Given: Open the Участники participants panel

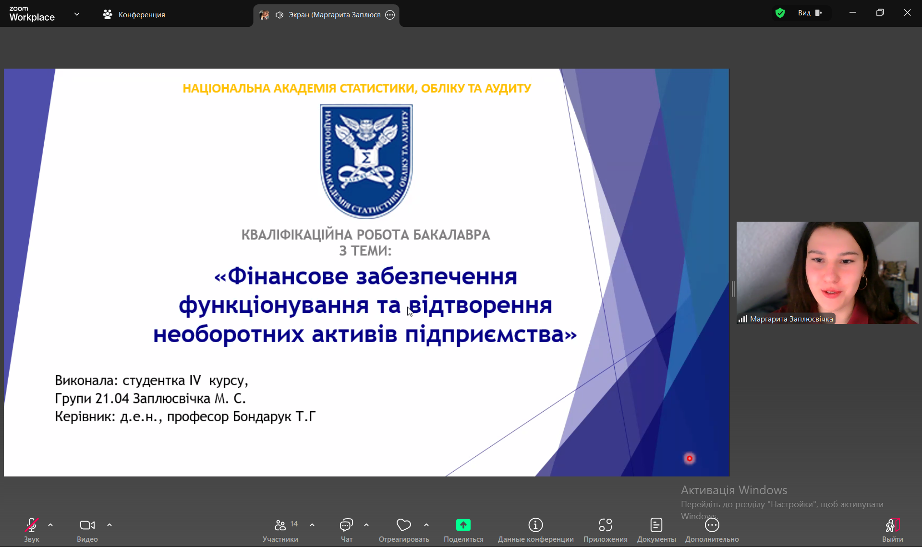Looking at the screenshot, I should (280, 525).
